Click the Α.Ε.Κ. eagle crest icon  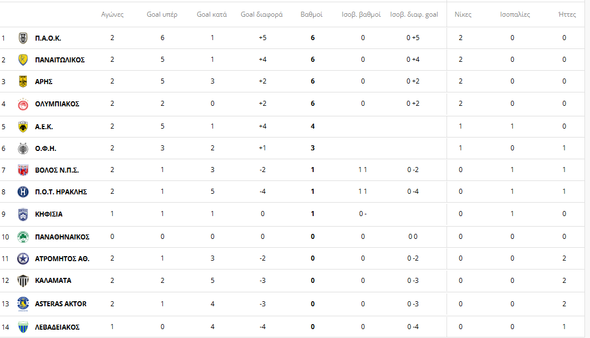click(23, 126)
